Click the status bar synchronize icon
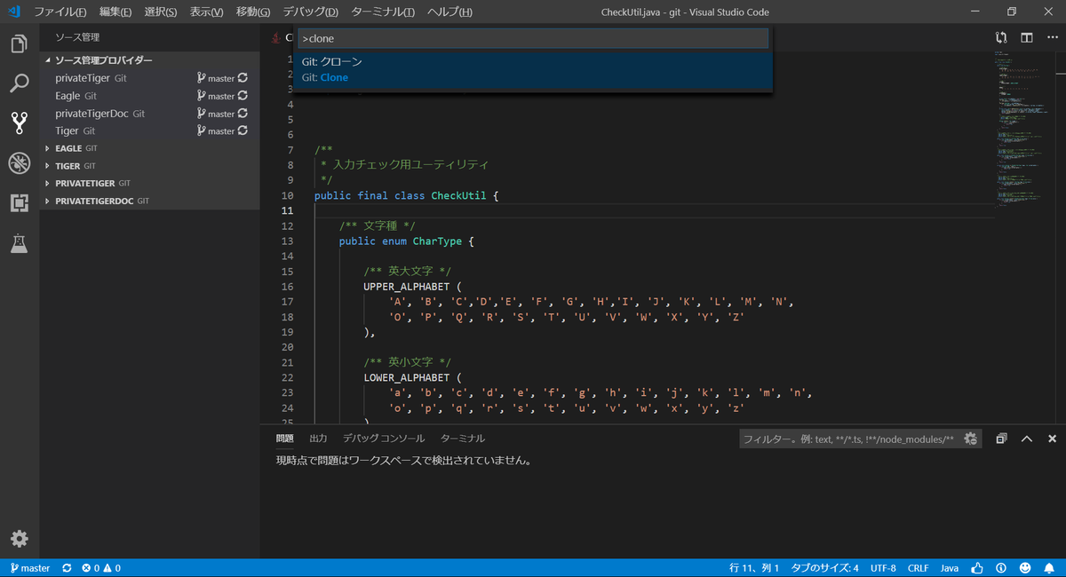The image size is (1066, 577). coord(67,568)
